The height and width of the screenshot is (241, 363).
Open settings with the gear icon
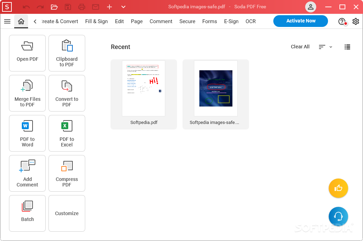pyautogui.click(x=356, y=21)
